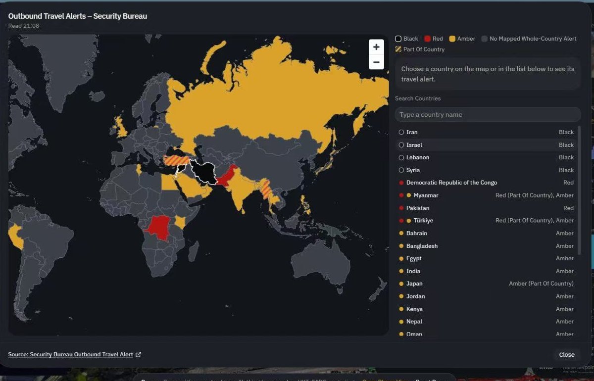
Task: Select Myanmar in the country list
Action: pyautogui.click(x=486, y=195)
